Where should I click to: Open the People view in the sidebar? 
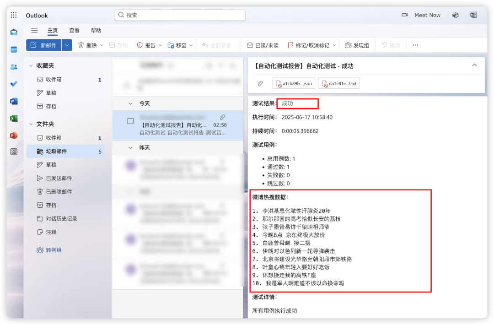pyautogui.click(x=13, y=67)
